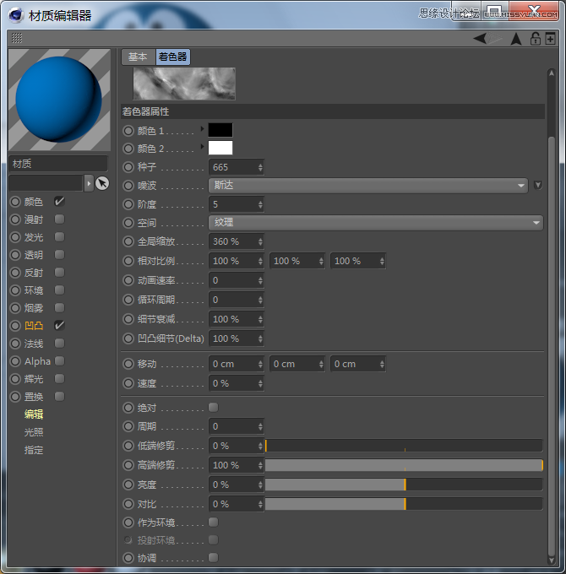The width and height of the screenshot is (566, 574).
Task: Select the 着色器 tab
Action: pyautogui.click(x=172, y=57)
